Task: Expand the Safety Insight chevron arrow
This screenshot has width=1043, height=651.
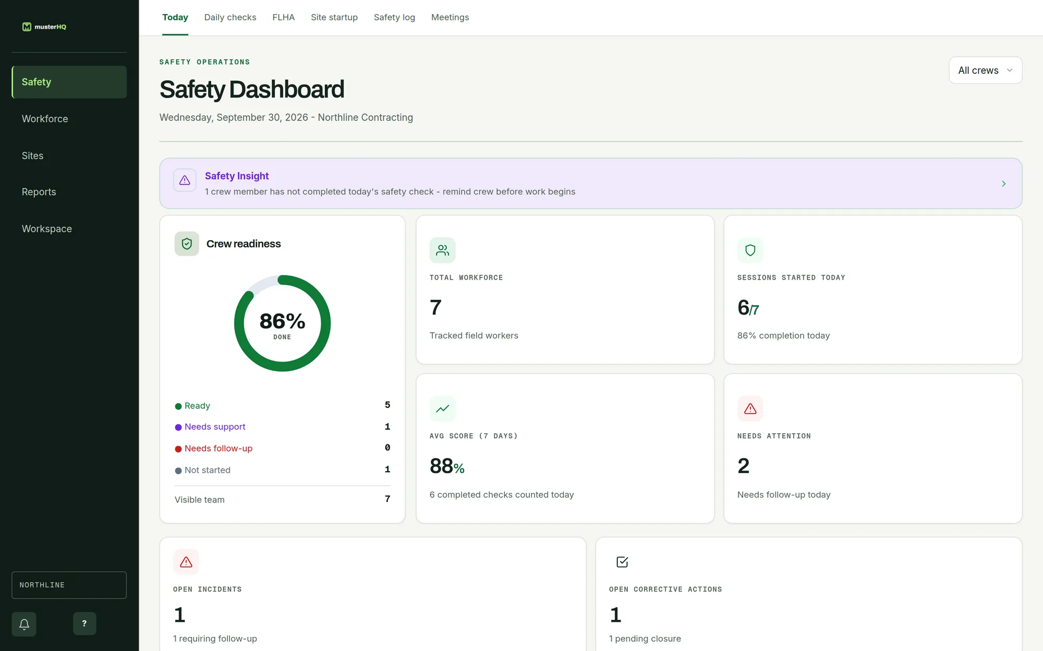Action: (x=1003, y=184)
